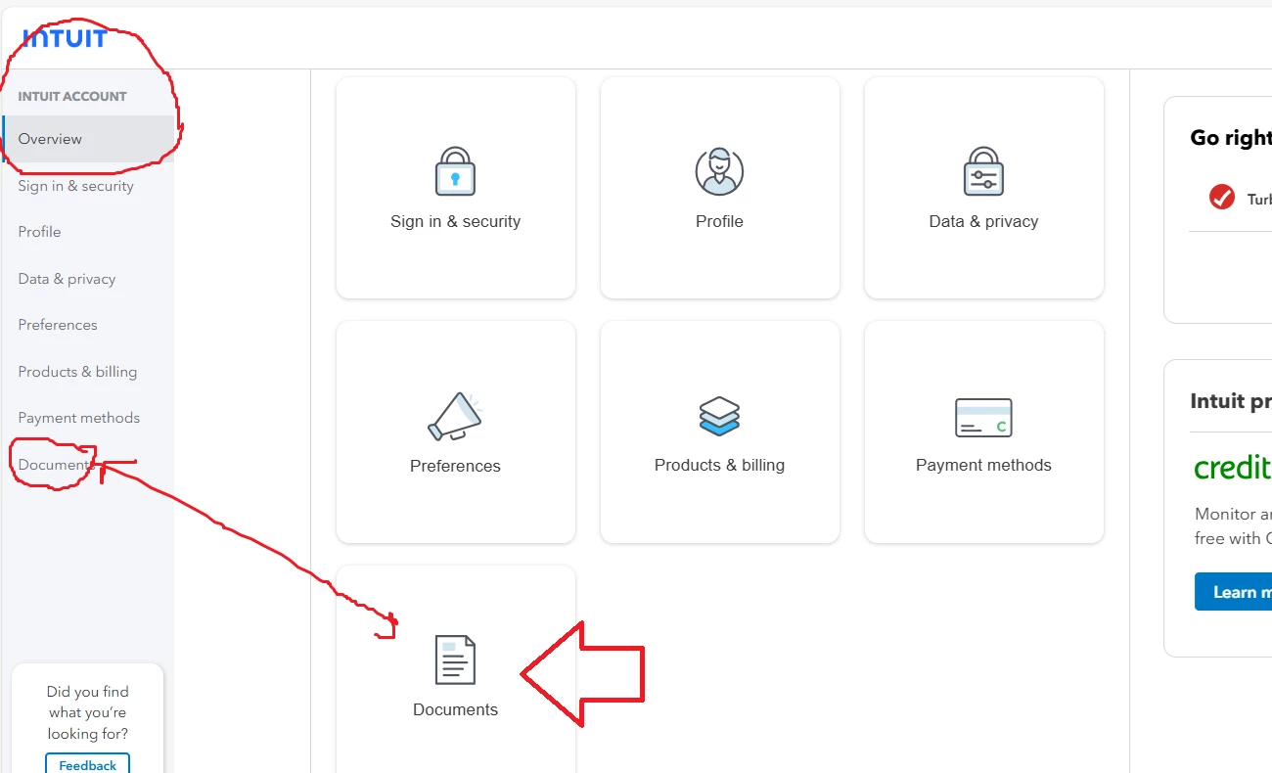Click the Profile card label
Image resolution: width=1272 pixels, height=773 pixels.
click(x=719, y=221)
